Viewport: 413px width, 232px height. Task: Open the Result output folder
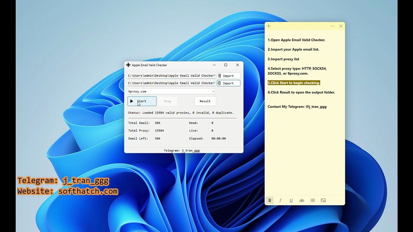coord(205,101)
